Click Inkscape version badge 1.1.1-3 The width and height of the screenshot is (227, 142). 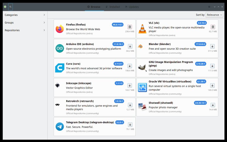tap(119, 83)
